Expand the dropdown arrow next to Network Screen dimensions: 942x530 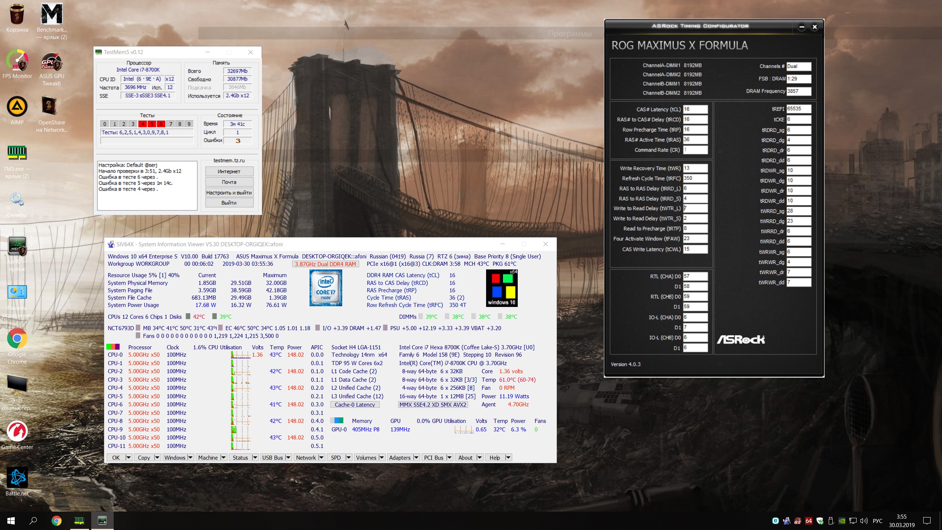(321, 457)
